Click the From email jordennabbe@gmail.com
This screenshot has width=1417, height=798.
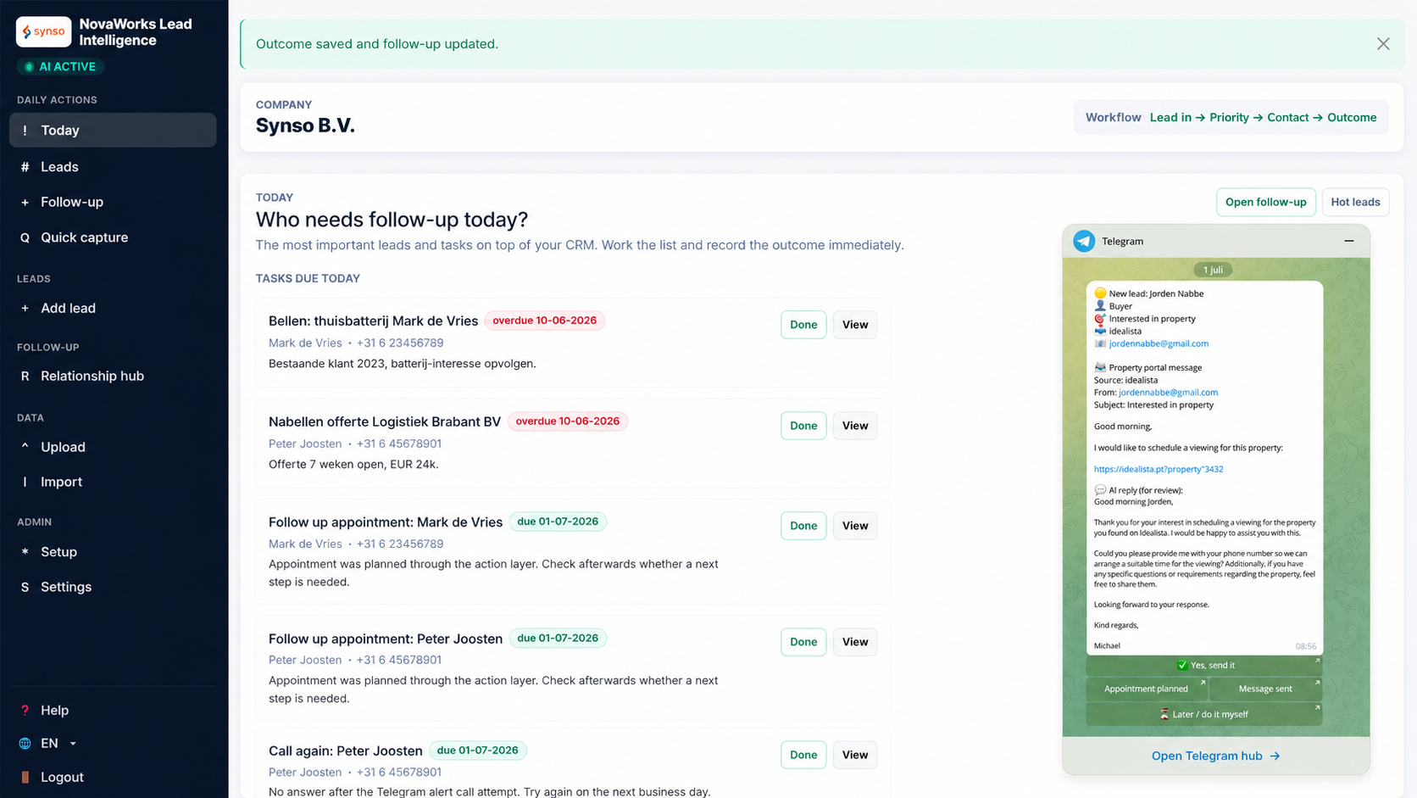pos(1168,393)
